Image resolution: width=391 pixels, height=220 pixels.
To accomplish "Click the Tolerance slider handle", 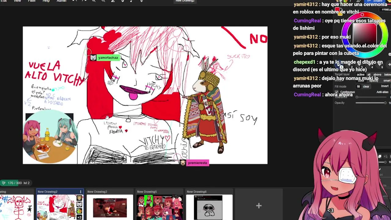I will pyautogui.click(x=357, y=97).
